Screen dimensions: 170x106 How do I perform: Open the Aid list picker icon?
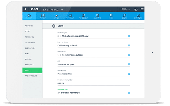(129, 64)
